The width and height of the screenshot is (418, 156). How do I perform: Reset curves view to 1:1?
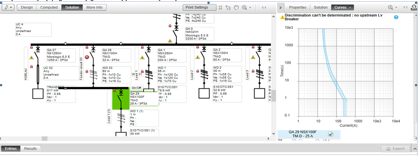point(405,8)
